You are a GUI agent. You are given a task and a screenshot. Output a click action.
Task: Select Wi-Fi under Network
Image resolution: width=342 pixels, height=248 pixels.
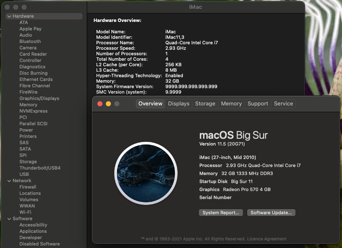25,212
